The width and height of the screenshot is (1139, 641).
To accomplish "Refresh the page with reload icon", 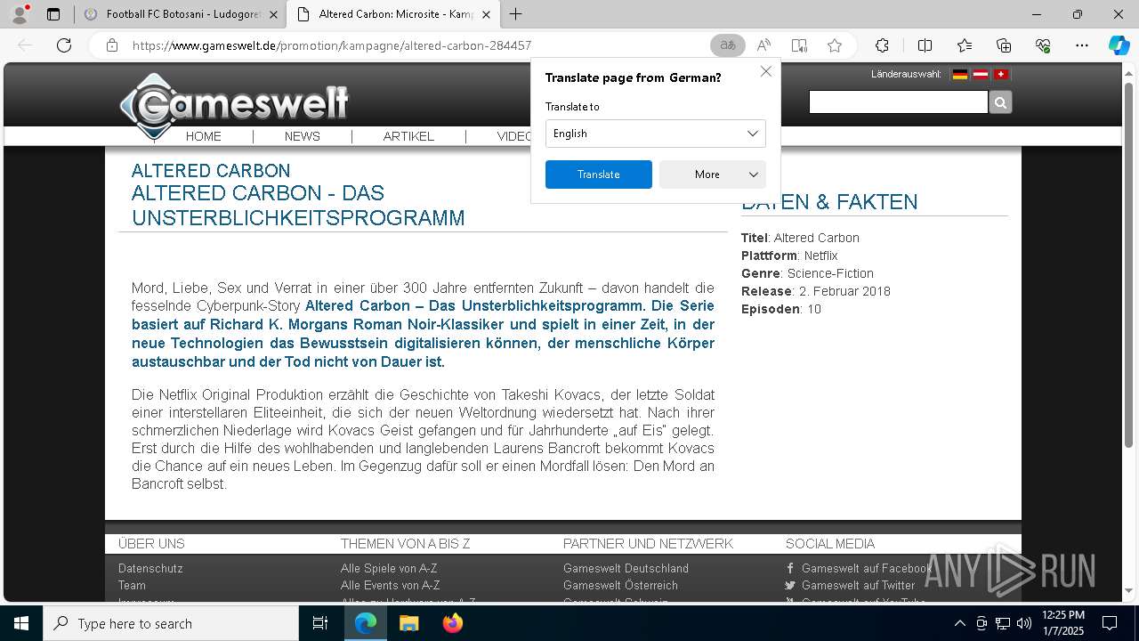I will point(64,45).
